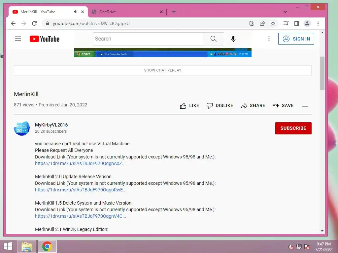Open Chrome's three-dot menu
This screenshot has width=338, height=253.
click(318, 23)
